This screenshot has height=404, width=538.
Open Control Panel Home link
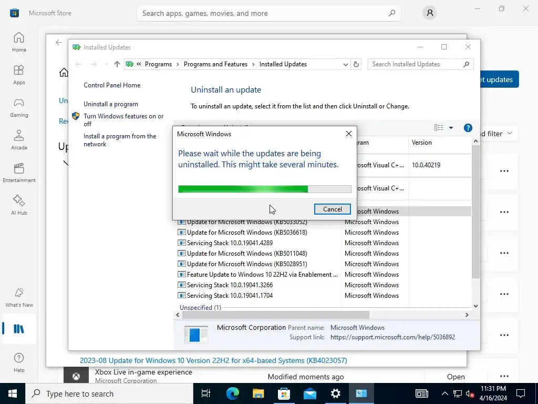[x=112, y=85]
